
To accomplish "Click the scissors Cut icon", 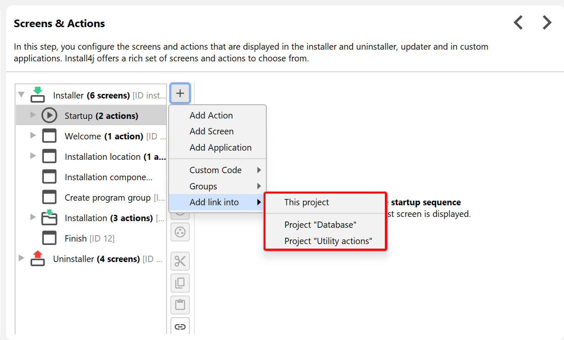I will click(180, 262).
